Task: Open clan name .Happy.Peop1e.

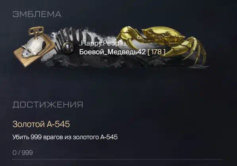Action: click(x=103, y=43)
